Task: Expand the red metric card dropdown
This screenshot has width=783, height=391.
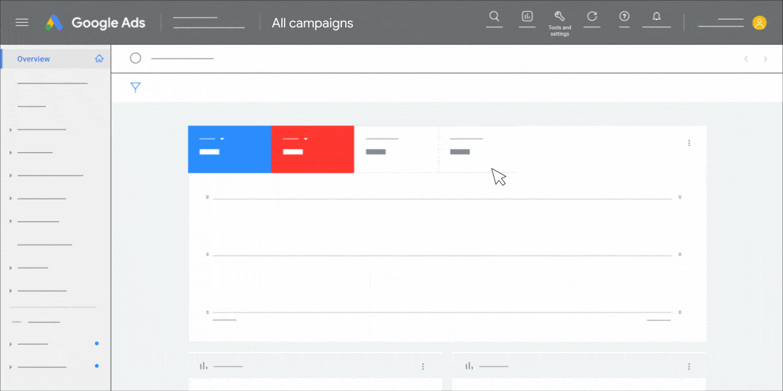Action: [305, 138]
